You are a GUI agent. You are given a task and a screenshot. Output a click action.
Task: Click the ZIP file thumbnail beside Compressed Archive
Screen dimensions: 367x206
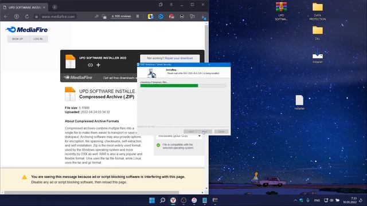point(70,94)
